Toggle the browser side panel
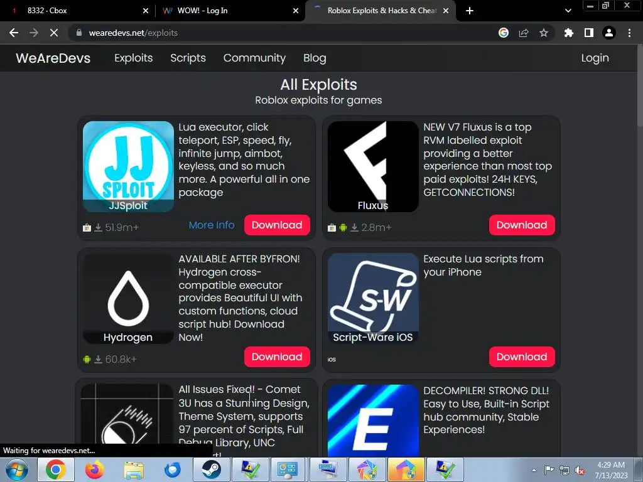The height and width of the screenshot is (482, 643). (588, 33)
